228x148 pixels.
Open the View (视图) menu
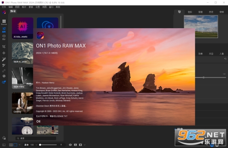44,7
